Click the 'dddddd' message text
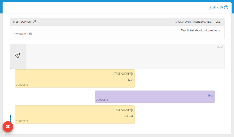The image size is (234, 137). [128, 116]
